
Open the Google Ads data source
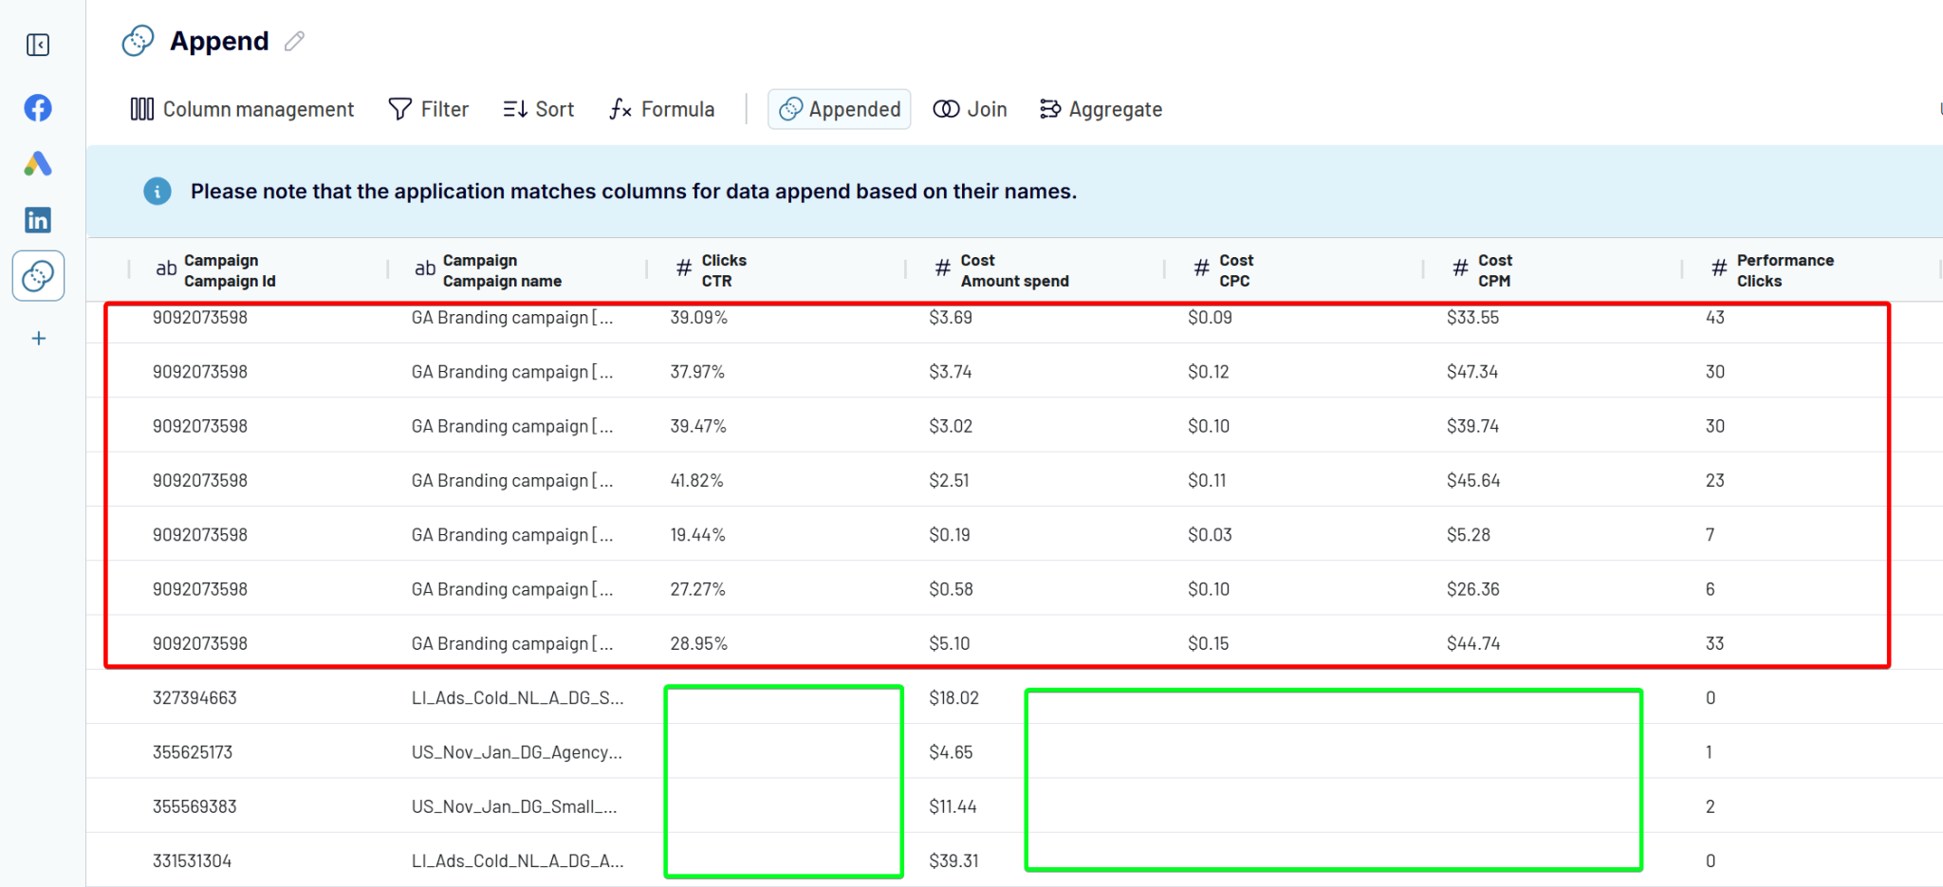(37, 163)
